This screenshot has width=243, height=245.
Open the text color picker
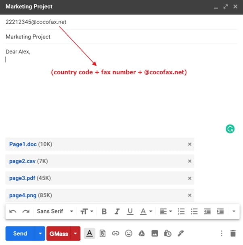[145, 211]
